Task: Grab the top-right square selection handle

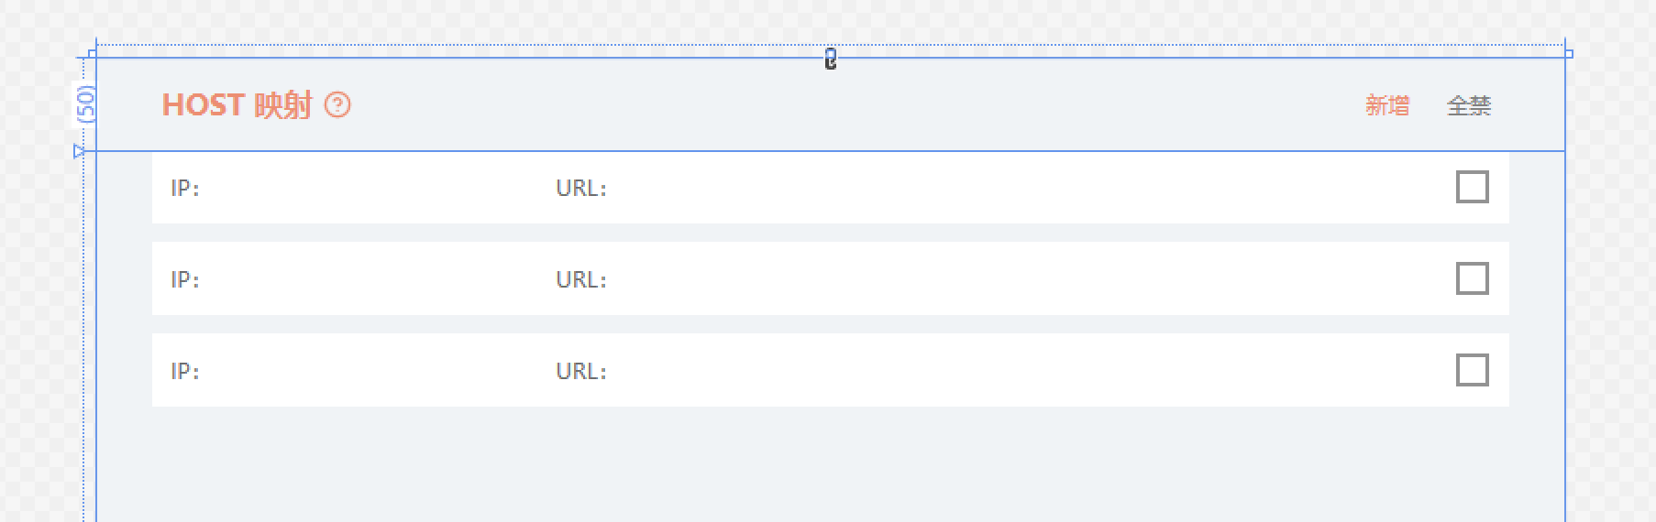Action: (1569, 54)
